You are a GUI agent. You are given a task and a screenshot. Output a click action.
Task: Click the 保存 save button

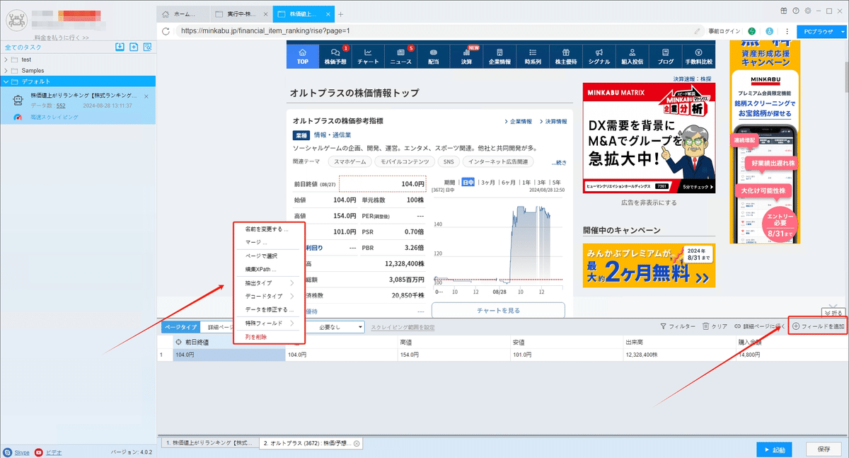point(824,450)
